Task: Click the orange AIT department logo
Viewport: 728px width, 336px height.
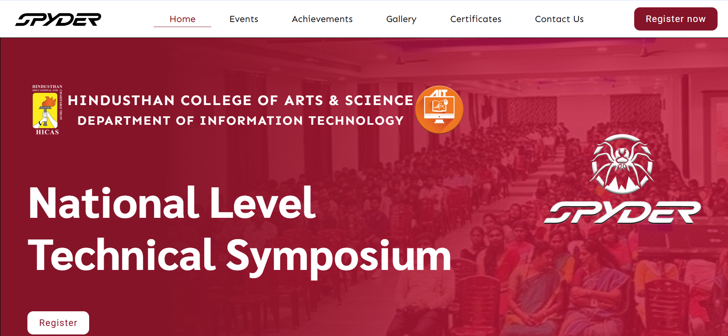Action: click(x=439, y=110)
